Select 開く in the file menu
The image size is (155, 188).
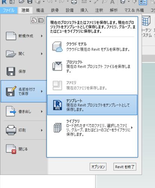pyautogui.click(x=24, y=54)
